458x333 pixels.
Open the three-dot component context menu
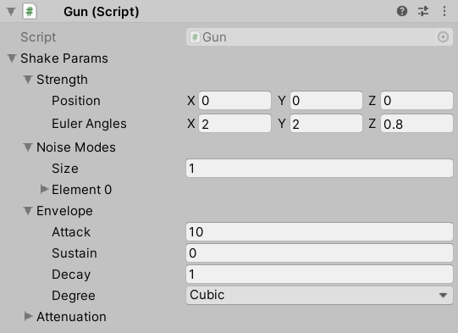[444, 11]
